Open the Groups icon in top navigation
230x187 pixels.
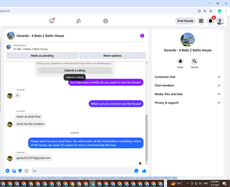click(106, 21)
